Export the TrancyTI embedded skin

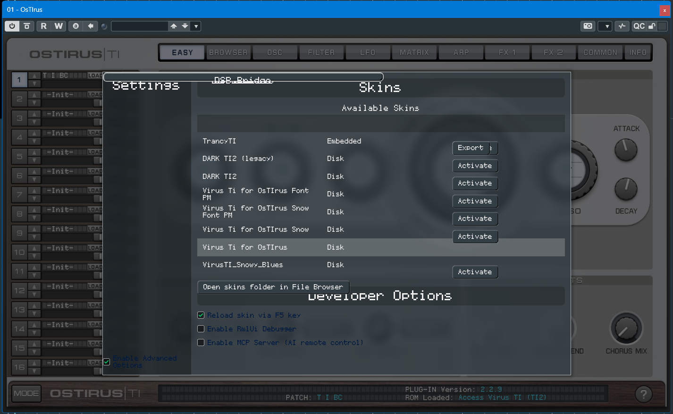[471, 148]
